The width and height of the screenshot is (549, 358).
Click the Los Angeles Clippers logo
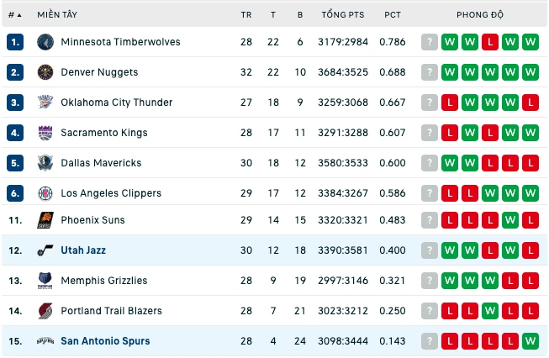(45, 193)
